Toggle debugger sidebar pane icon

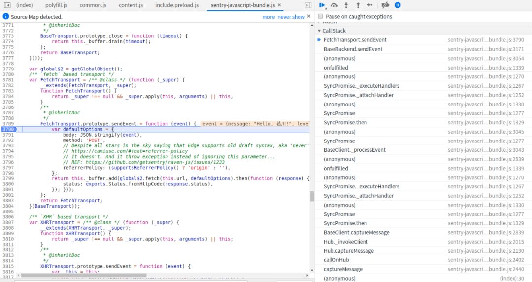pyautogui.click(x=308, y=5)
